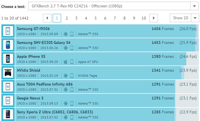
Task: Open the Samsung GT-I9506 device link
Action: 33,29
